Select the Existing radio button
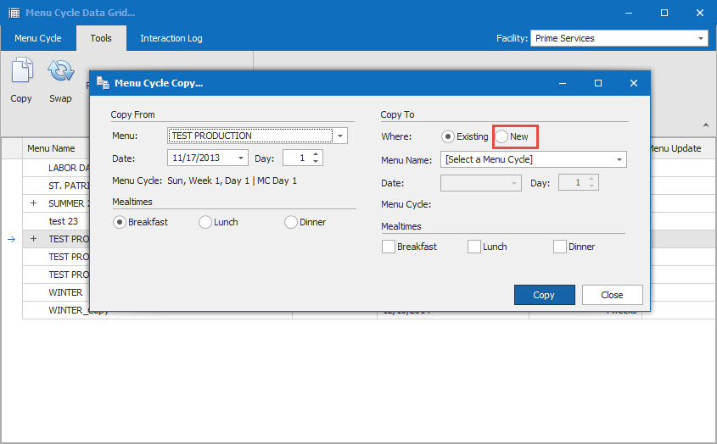 tap(448, 136)
